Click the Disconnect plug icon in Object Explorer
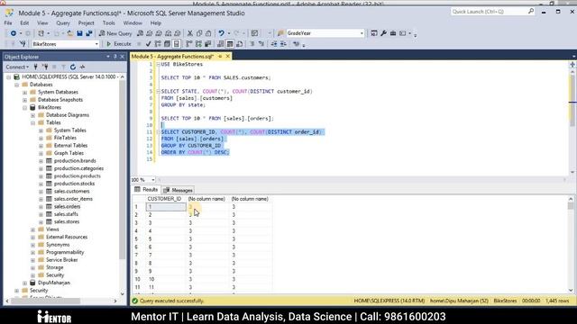Image resolution: width=577 pixels, height=324 pixels. pos(45,67)
